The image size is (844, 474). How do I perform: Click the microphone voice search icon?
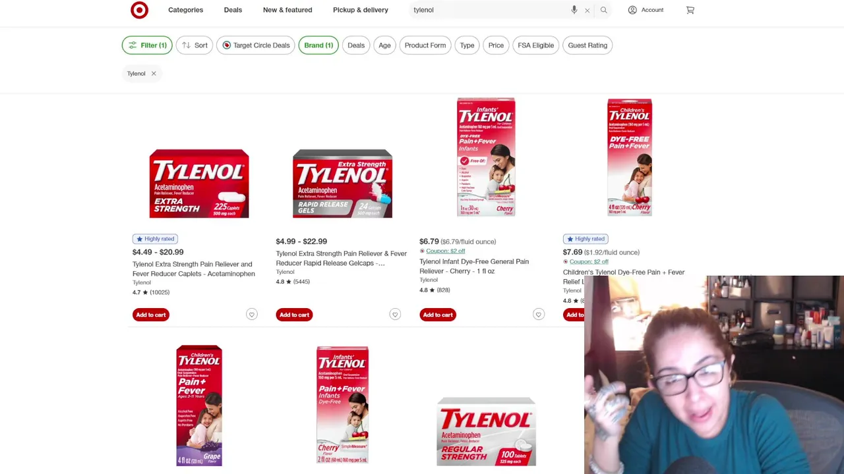click(x=574, y=10)
